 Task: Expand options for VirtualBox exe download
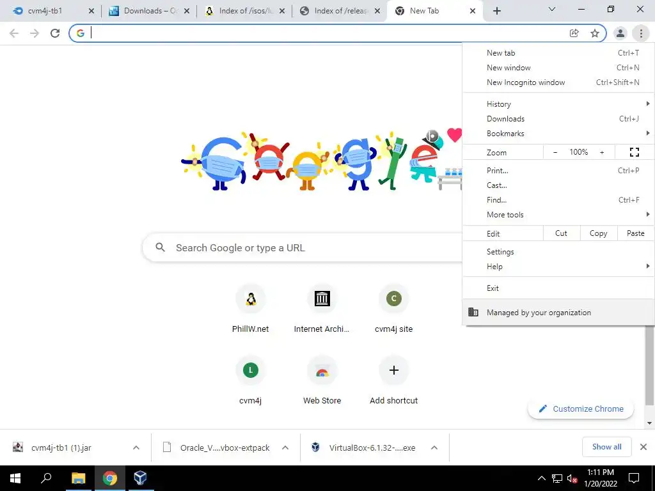point(434,448)
